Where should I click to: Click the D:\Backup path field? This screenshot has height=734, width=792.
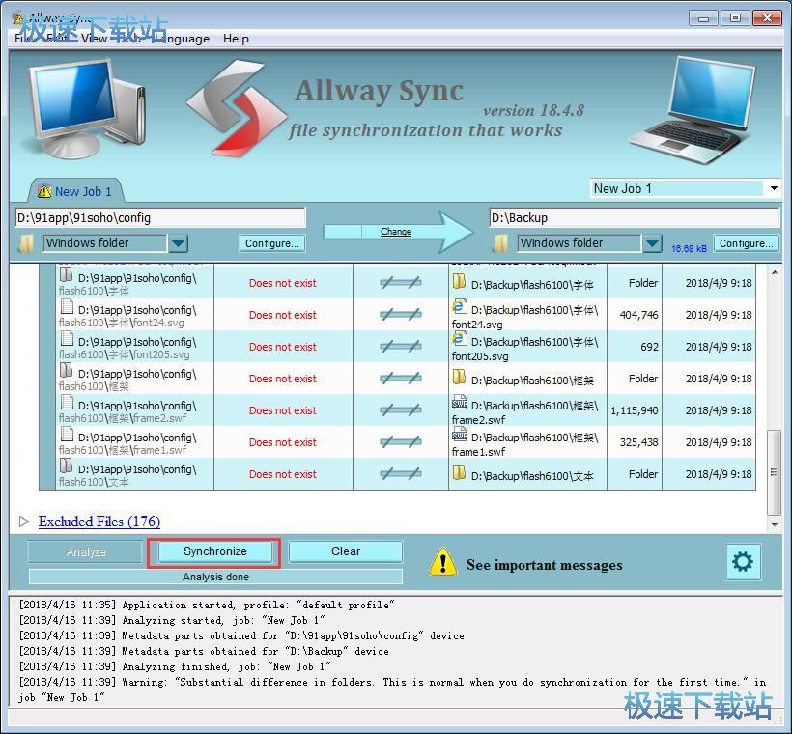[x=635, y=217]
